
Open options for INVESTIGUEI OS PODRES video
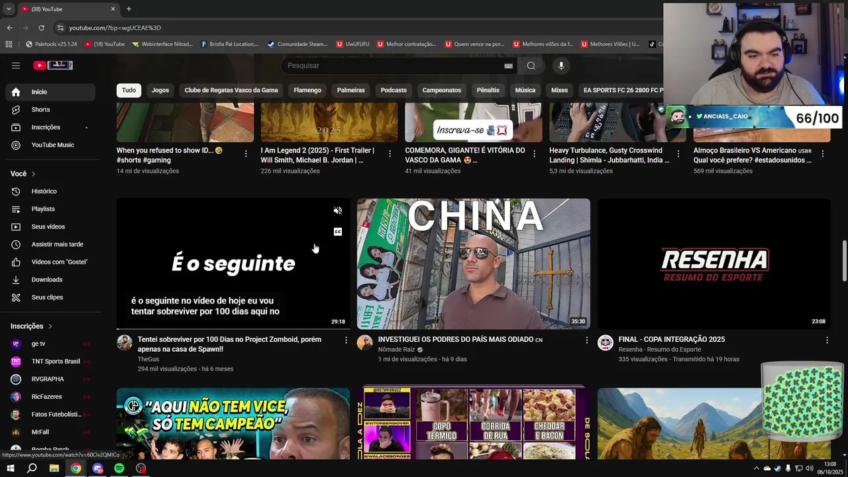[586, 340]
